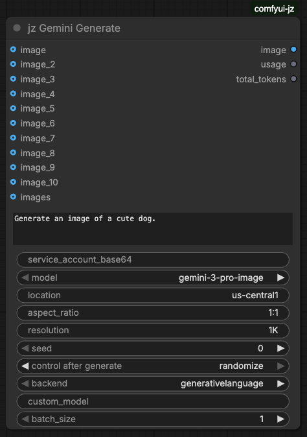Increase the seed value with right arrow
The height and width of the screenshot is (437, 307).
click(x=280, y=348)
